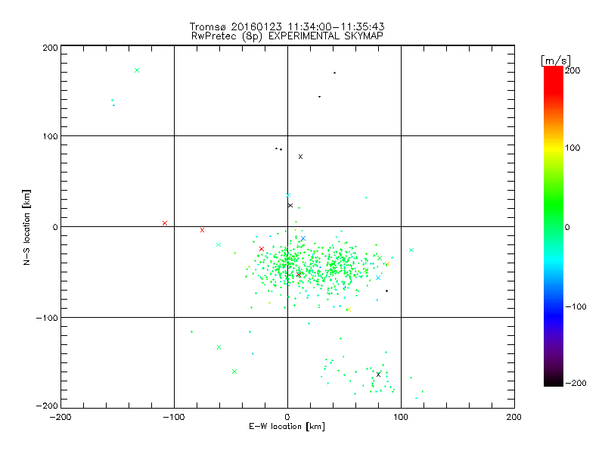Click the colorbar tick label '-200'
The image size is (605, 454).
click(x=576, y=383)
